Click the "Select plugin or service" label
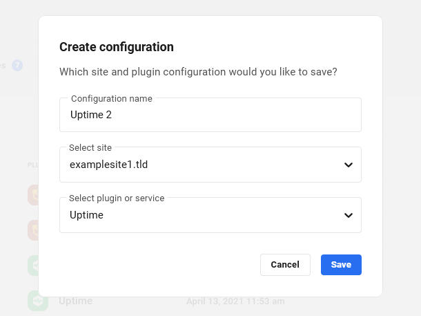421x316 pixels. coord(117,198)
